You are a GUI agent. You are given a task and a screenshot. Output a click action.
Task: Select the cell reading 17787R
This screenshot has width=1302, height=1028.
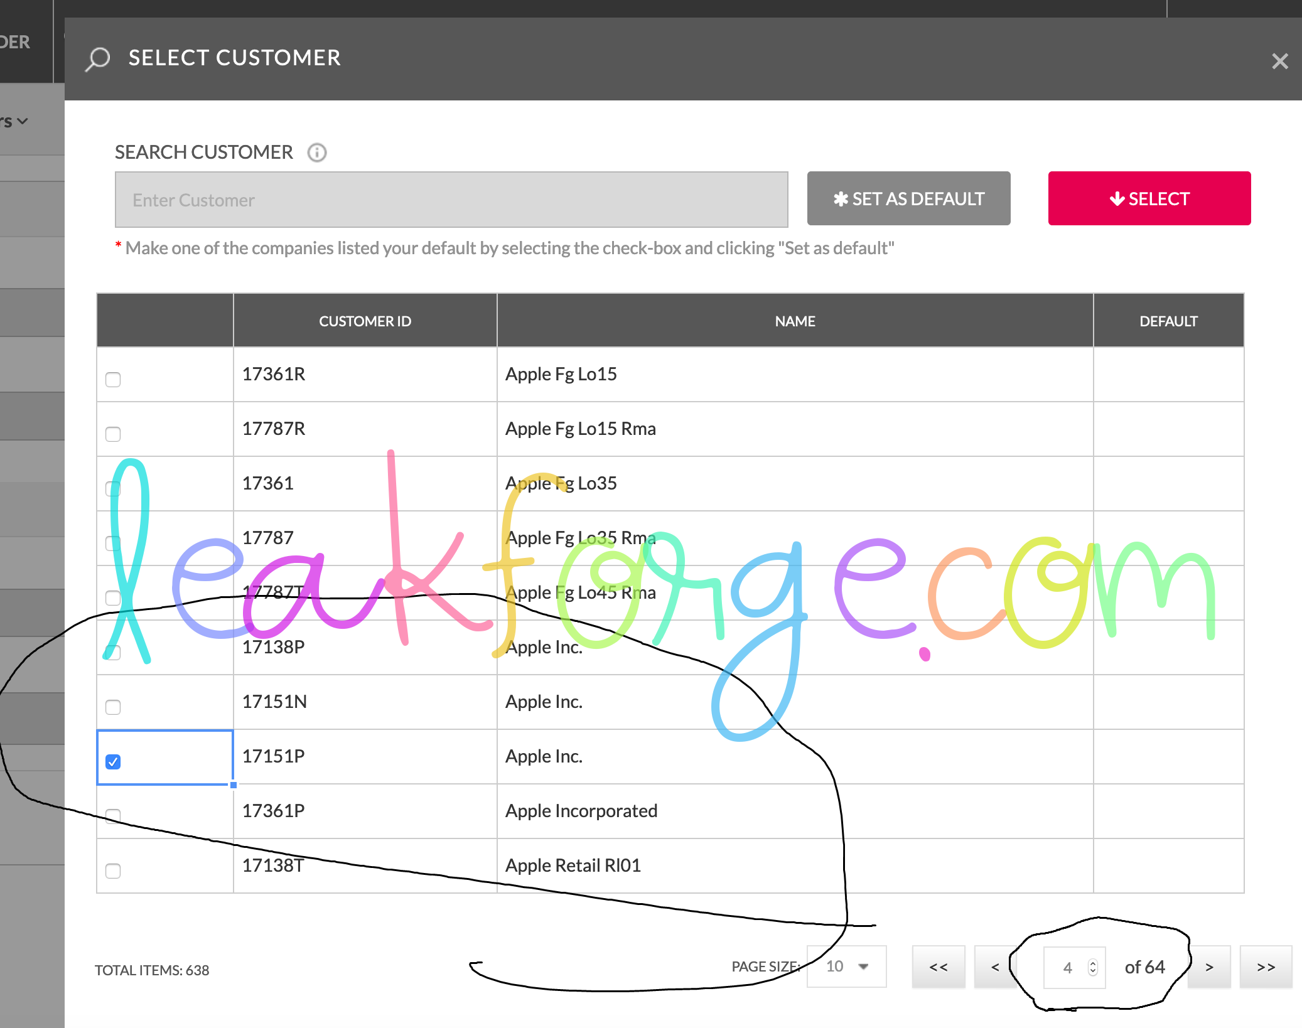pyautogui.click(x=365, y=429)
